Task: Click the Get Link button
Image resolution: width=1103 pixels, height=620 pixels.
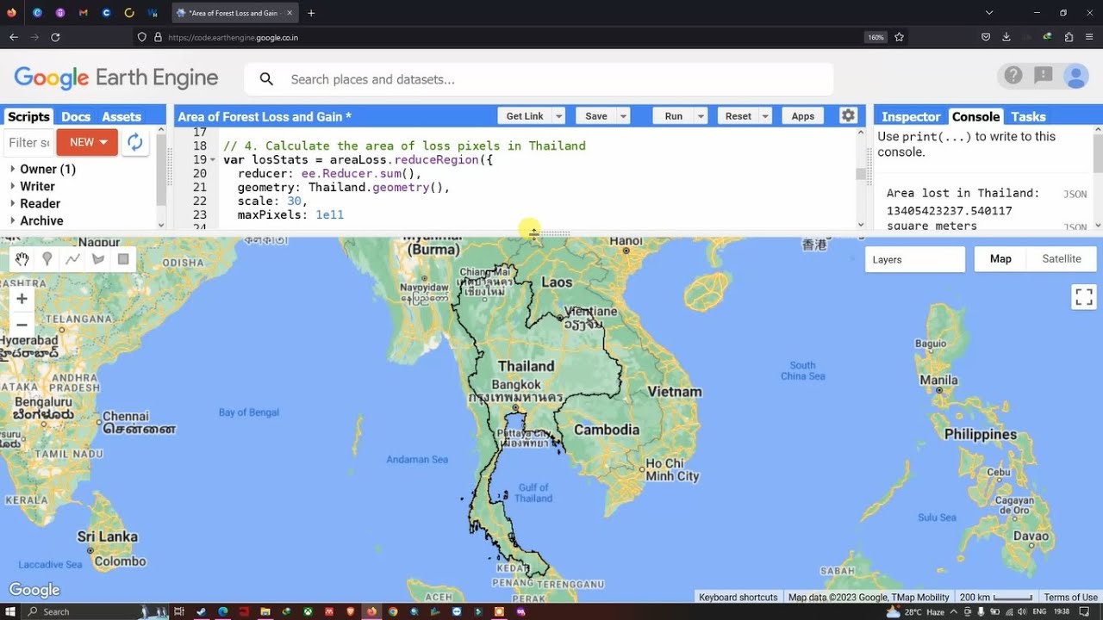Action: point(525,116)
